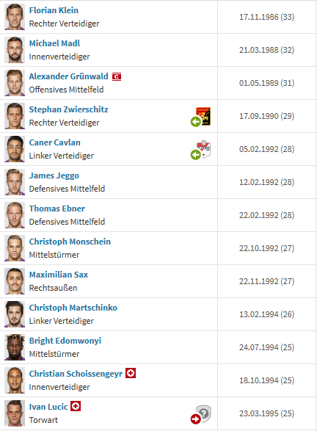Click Christoph Martschinko's player photo
317x431 pixels.
click(15, 314)
